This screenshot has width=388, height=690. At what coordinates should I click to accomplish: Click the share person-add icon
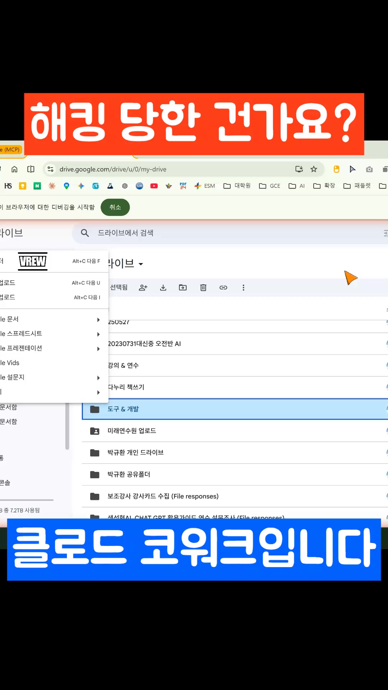[x=143, y=287]
